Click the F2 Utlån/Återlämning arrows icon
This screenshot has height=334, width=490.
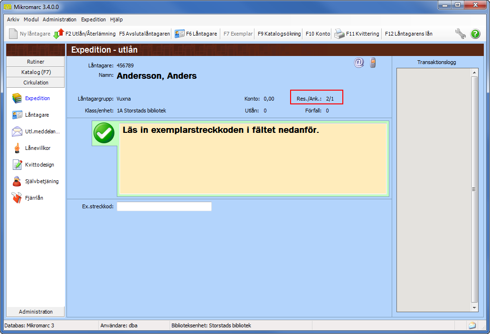[x=58, y=34]
